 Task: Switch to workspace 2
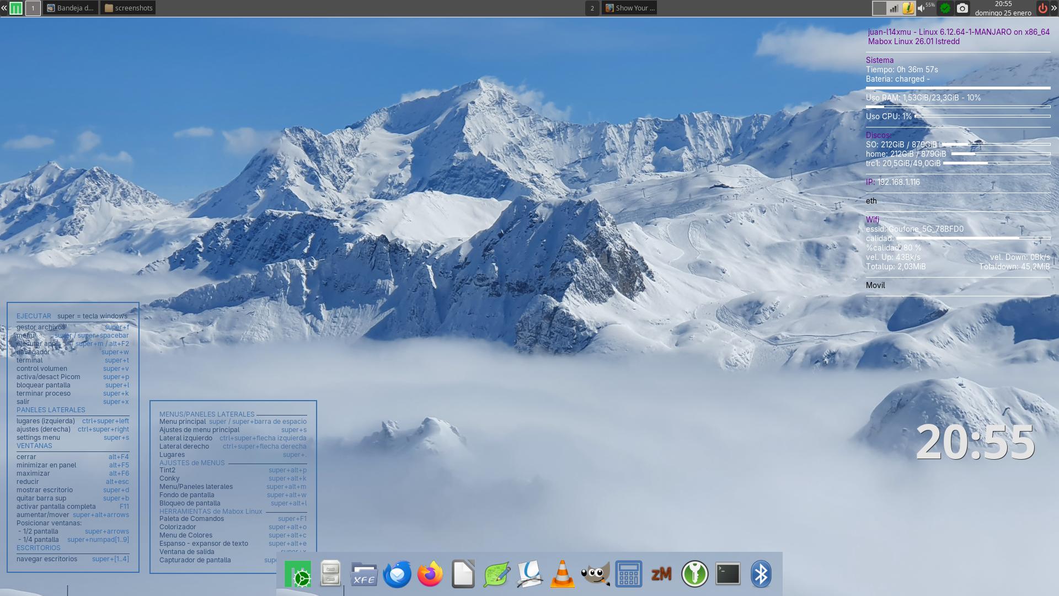coord(592,8)
